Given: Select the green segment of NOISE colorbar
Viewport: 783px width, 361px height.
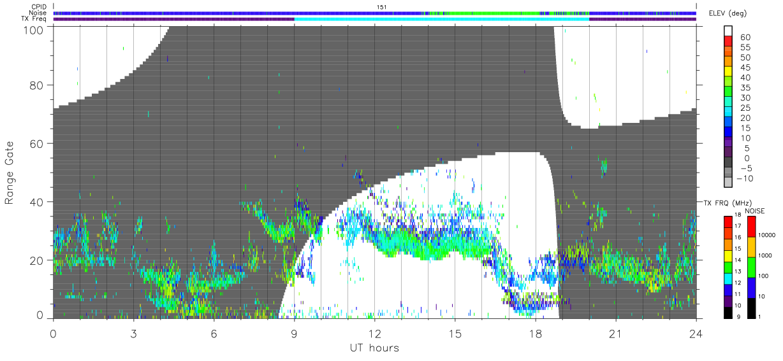Looking at the screenshot, I should [x=752, y=267].
